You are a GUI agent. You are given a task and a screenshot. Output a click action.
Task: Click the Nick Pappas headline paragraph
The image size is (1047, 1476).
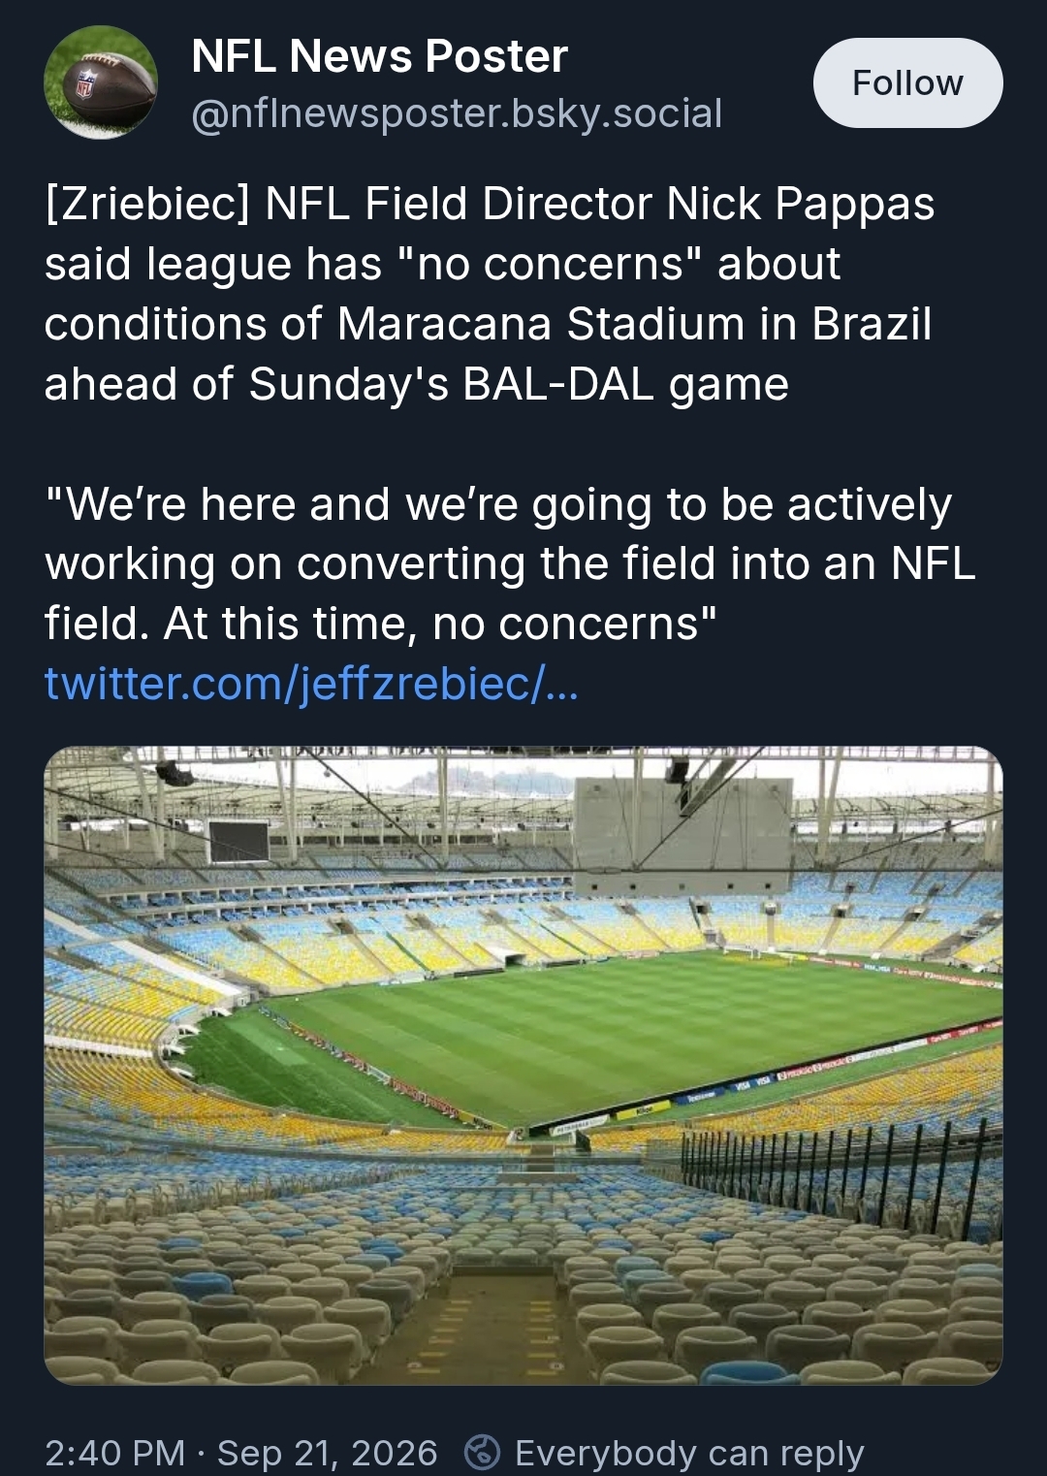click(490, 294)
